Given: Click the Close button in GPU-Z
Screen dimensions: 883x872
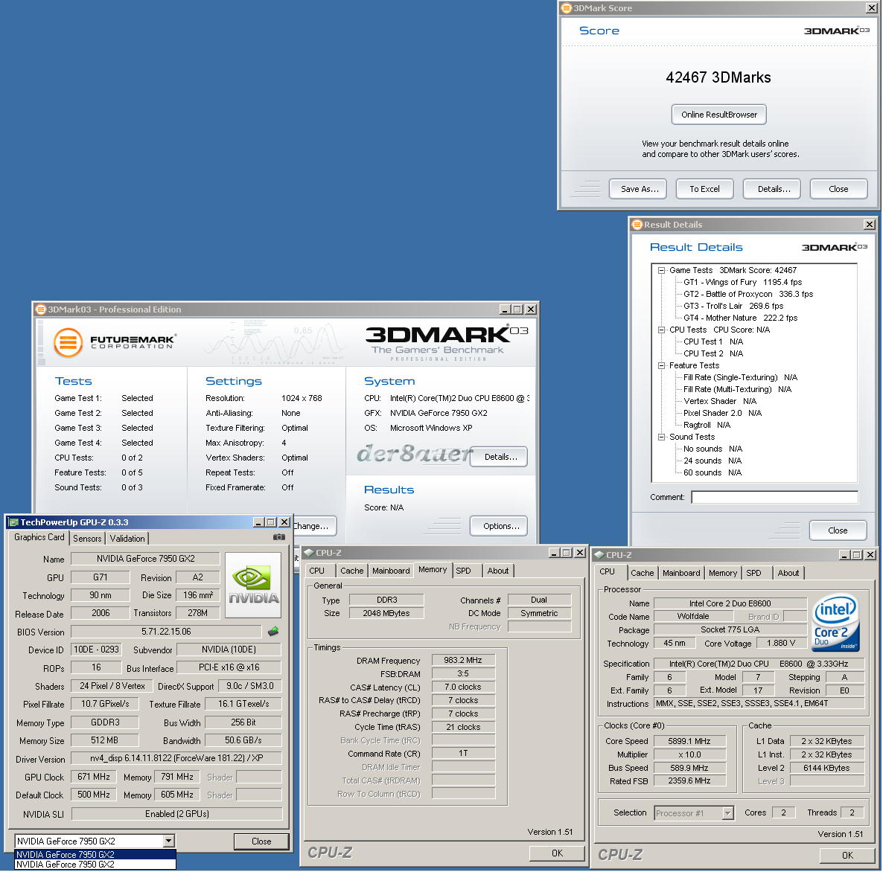Looking at the screenshot, I should [x=261, y=841].
